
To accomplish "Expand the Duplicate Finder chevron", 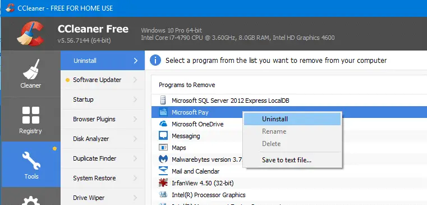I will 135,158.
